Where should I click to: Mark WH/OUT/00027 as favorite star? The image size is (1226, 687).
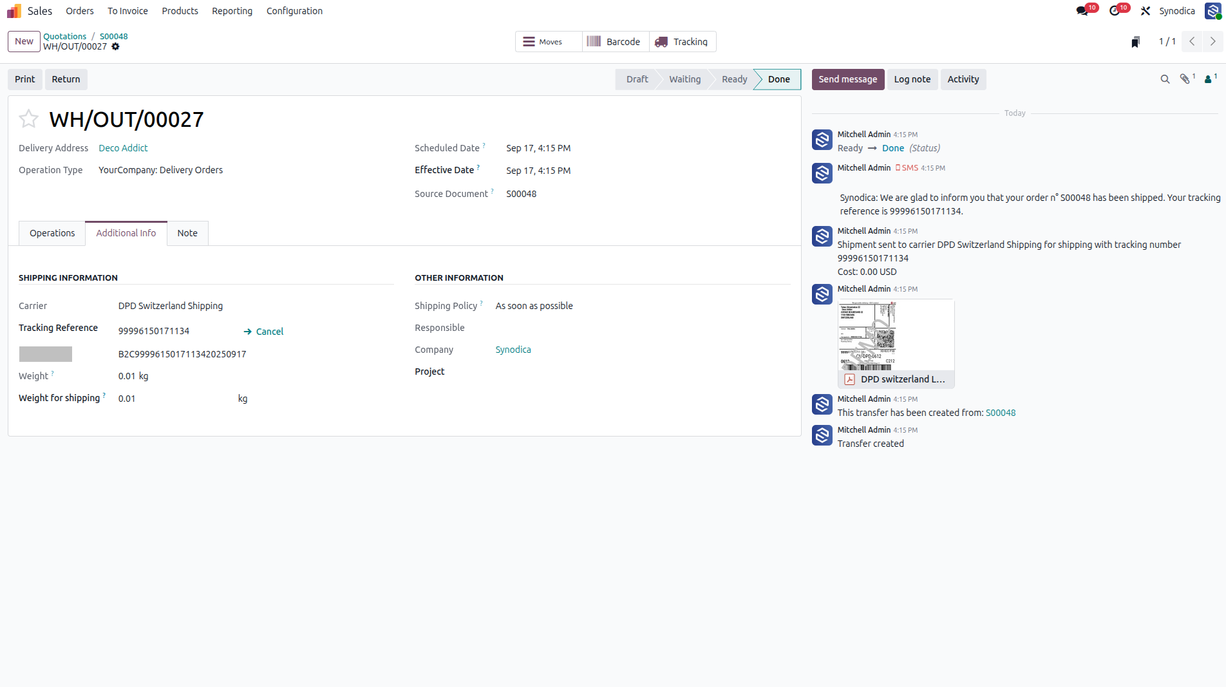(28, 118)
